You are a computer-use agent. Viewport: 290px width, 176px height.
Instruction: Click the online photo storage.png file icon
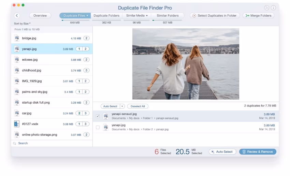click(x=17, y=135)
